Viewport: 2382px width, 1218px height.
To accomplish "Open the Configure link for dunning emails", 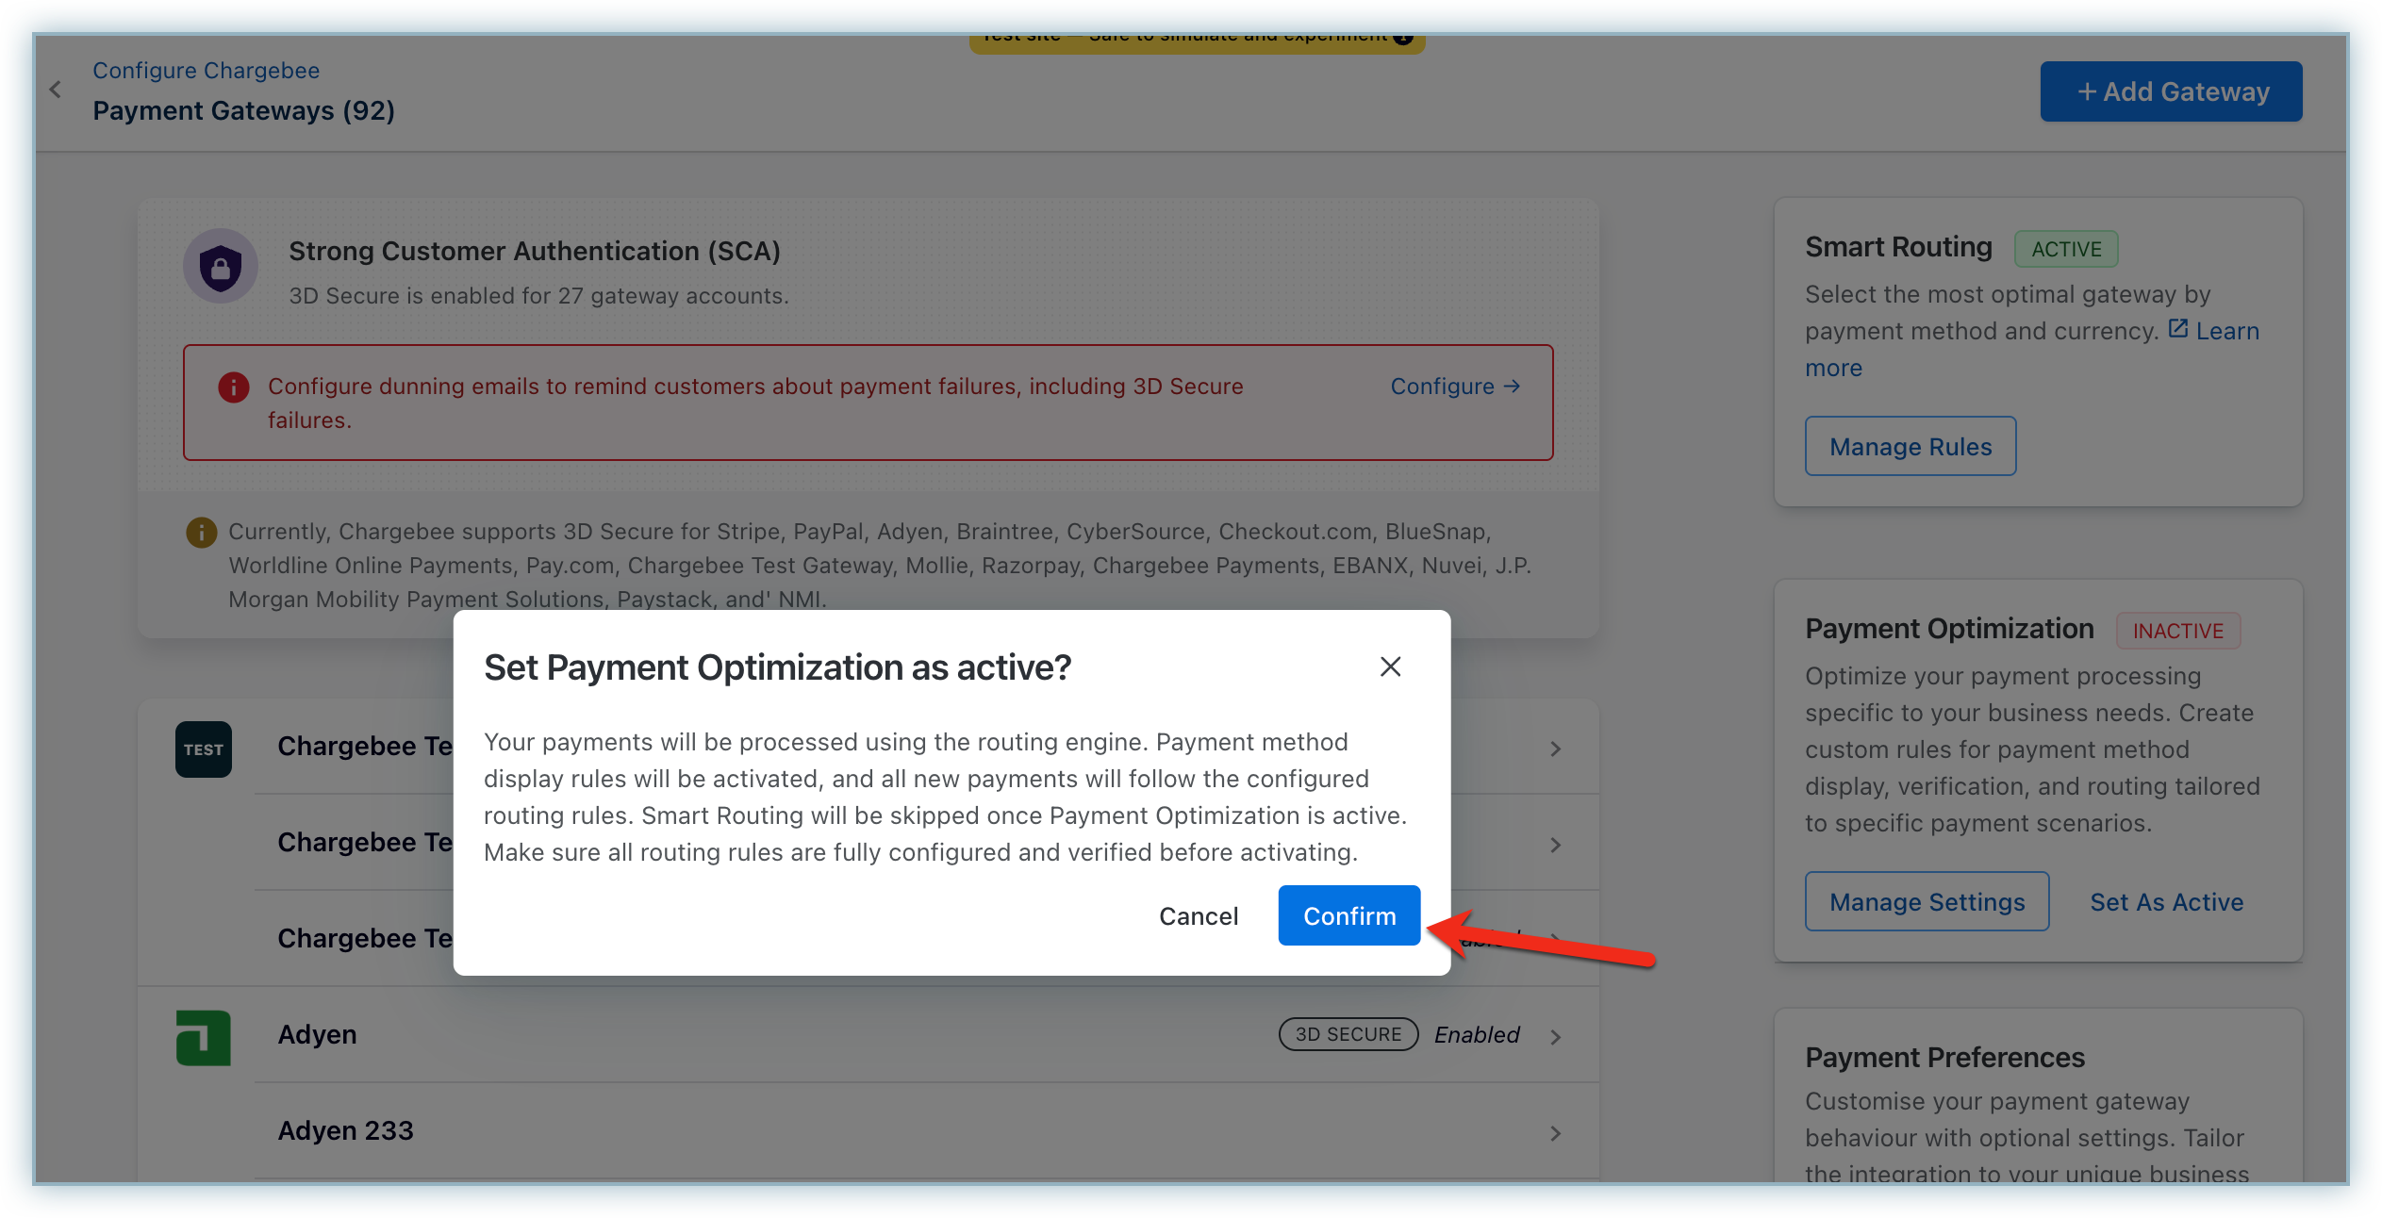I will 1455,387.
